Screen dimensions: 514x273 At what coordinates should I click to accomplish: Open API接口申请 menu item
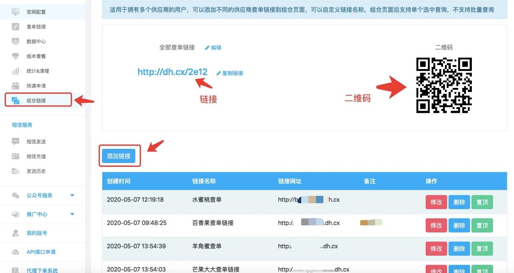pyautogui.click(x=41, y=252)
